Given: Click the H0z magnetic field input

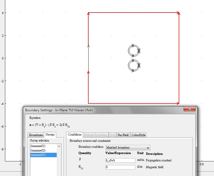Looking at the screenshot, I should [x=120, y=167].
